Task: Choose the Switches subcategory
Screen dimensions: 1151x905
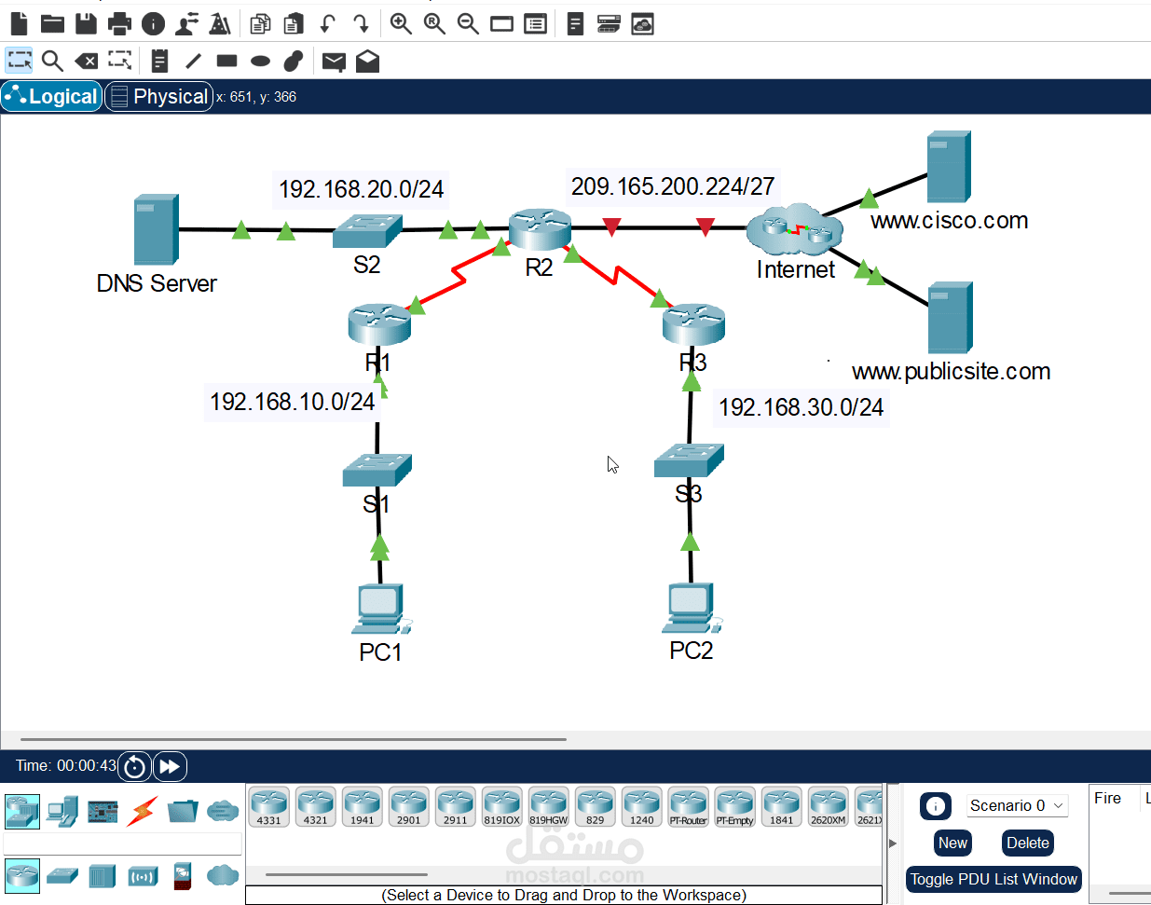Action: (62, 876)
